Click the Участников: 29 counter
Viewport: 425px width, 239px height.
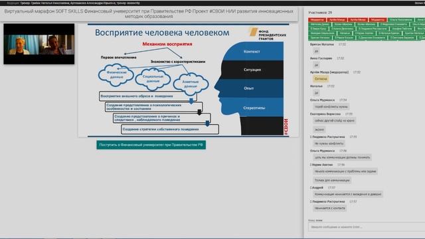[x=320, y=13]
